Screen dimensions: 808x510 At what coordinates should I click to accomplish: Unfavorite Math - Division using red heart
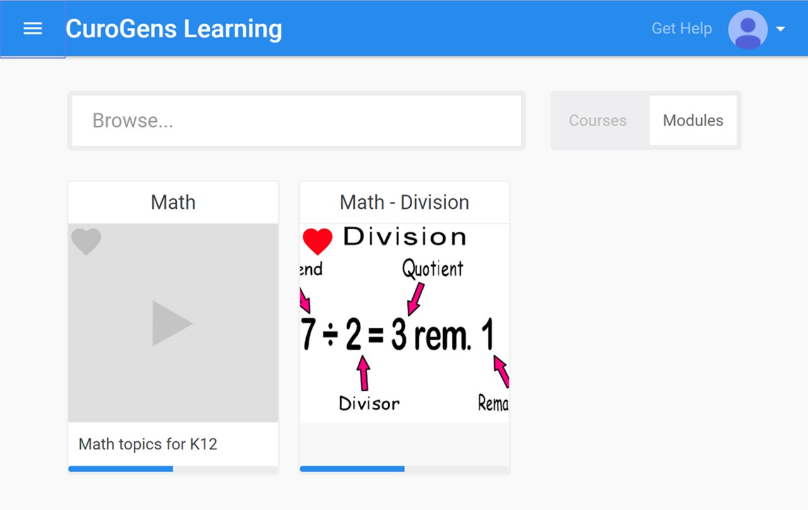318,242
